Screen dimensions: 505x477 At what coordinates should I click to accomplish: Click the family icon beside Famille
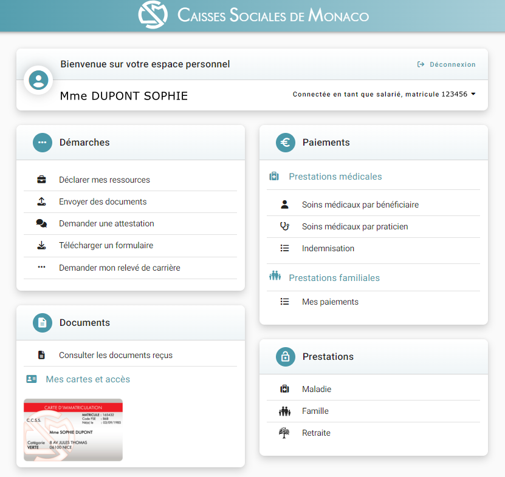click(x=284, y=411)
